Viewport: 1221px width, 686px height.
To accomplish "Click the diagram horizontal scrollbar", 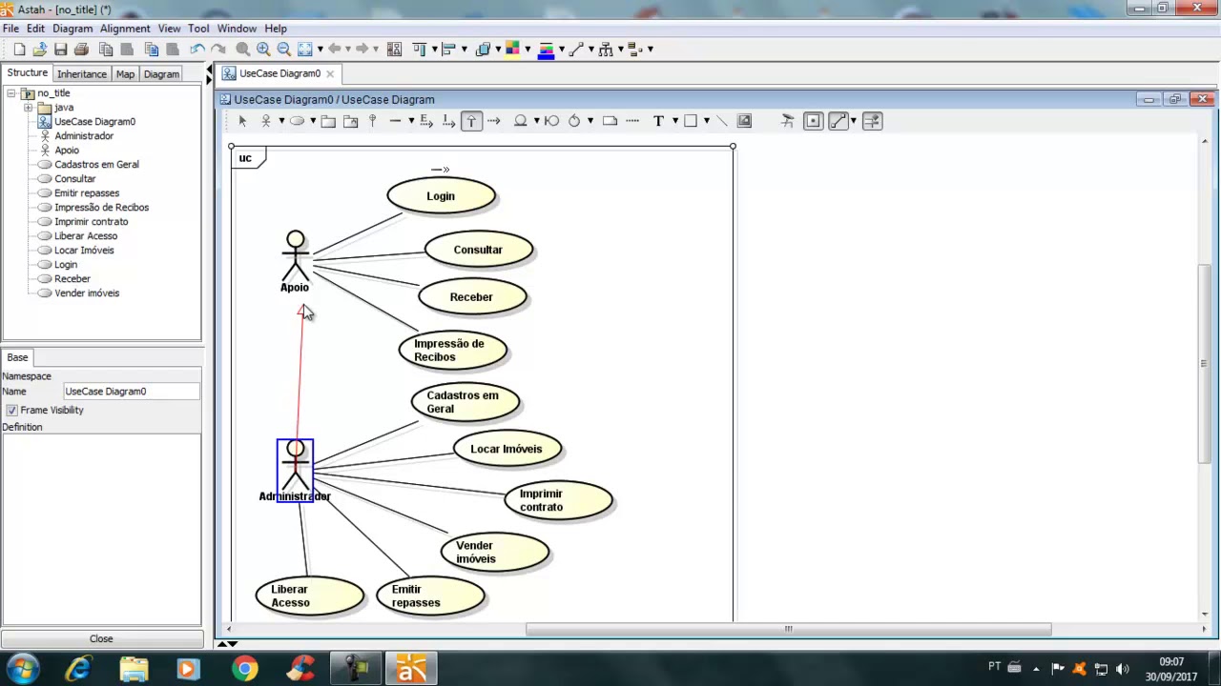I will pos(788,629).
